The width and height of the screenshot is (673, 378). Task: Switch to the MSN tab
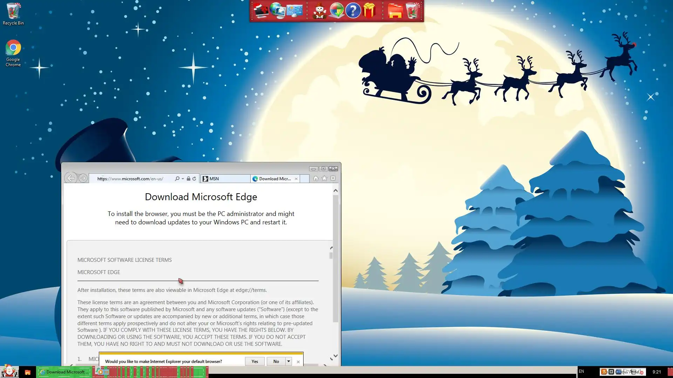click(x=225, y=178)
